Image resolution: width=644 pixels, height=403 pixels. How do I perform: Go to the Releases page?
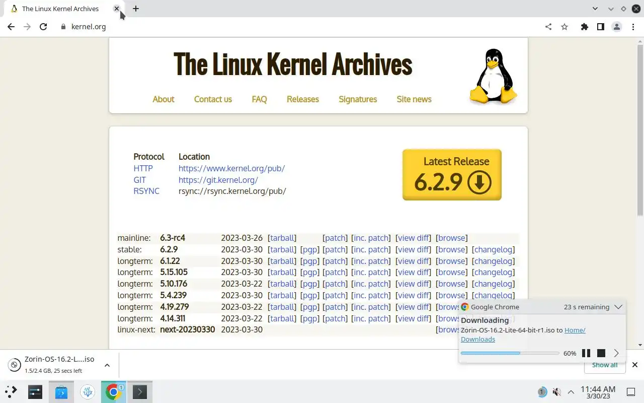pyautogui.click(x=303, y=99)
